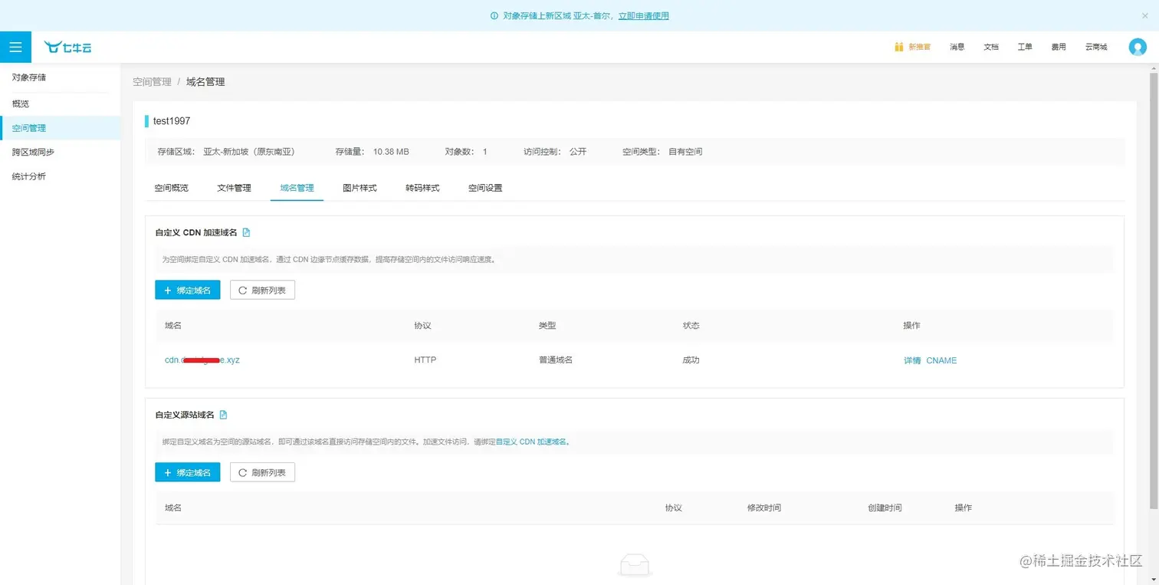
Task: Click 立即申请使用 link in the banner
Action: [643, 15]
